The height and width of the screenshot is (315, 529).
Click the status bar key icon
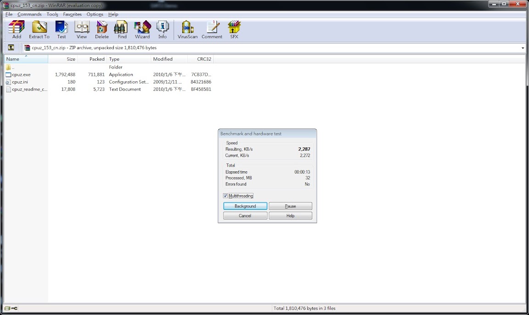coord(15,308)
